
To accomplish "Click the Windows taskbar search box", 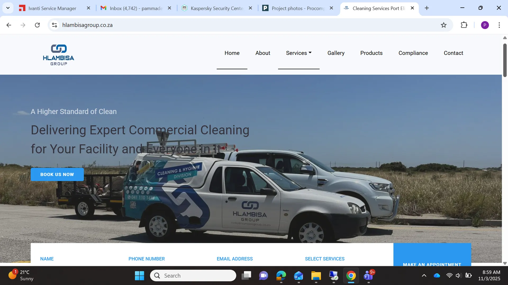I will (193, 275).
